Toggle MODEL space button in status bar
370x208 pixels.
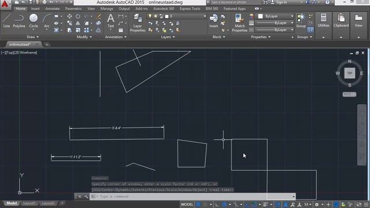(187, 205)
